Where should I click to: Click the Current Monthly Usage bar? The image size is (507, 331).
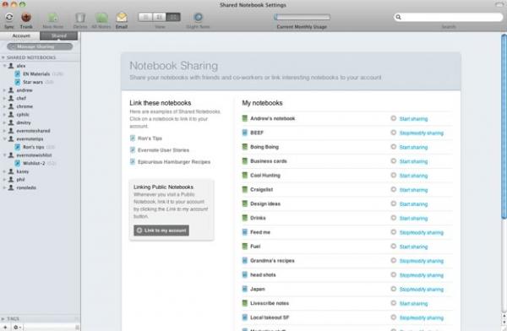point(302,17)
